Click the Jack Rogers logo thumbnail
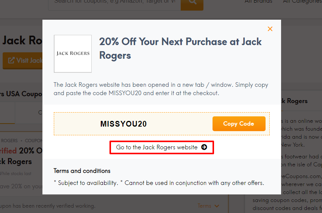322x213 pixels. [x=73, y=53]
